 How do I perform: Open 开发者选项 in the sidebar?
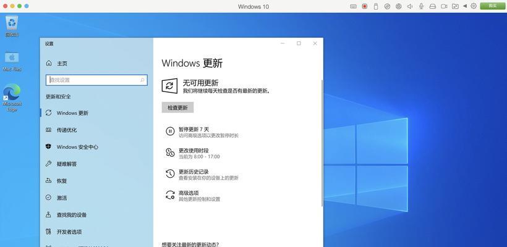coord(96,232)
